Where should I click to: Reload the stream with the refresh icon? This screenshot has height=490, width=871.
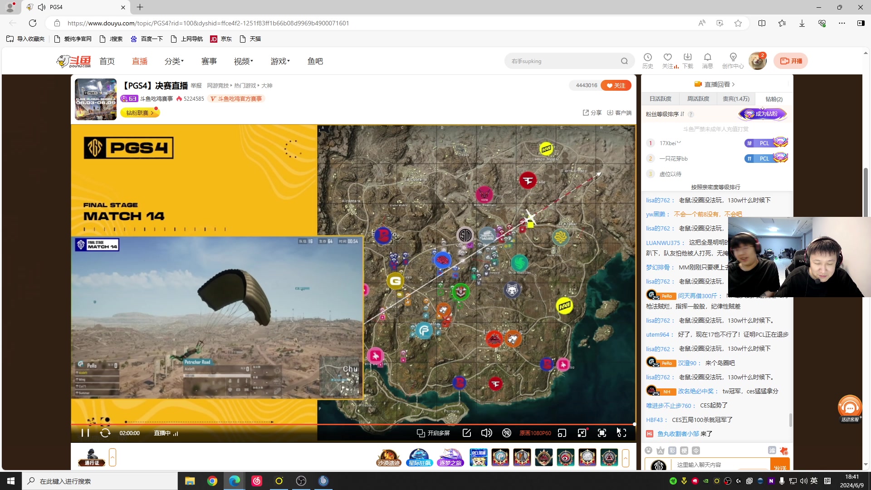[105, 433]
